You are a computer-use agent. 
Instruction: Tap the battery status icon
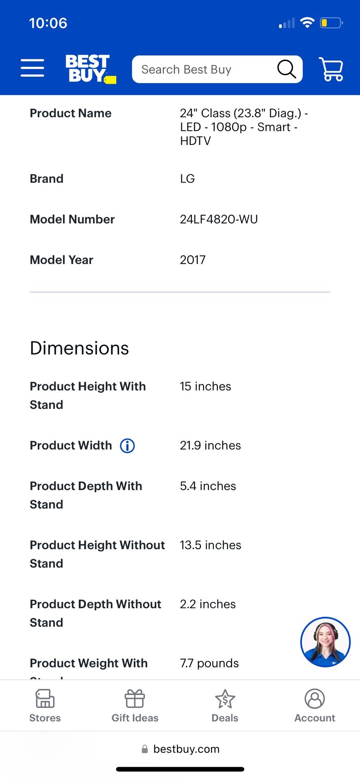[331, 23]
